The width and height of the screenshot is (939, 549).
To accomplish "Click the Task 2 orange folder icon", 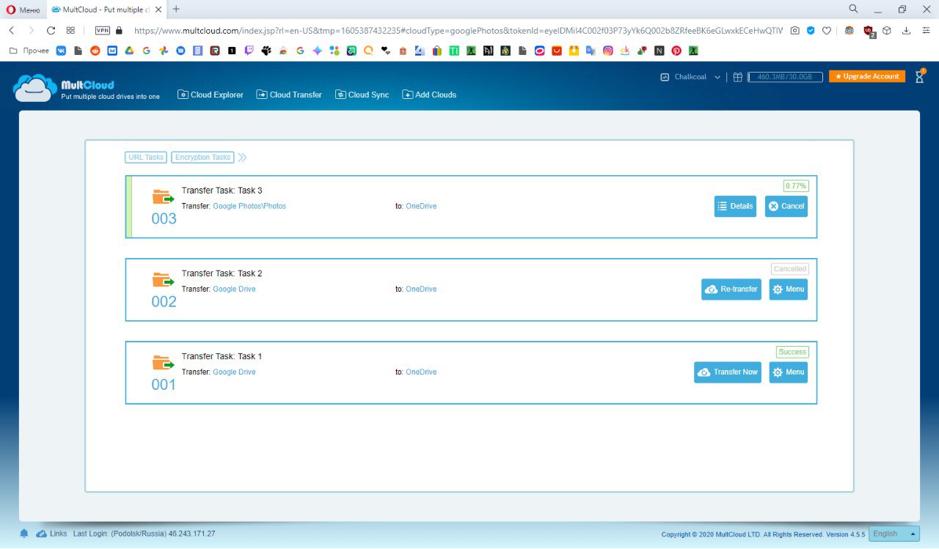I will click(163, 280).
